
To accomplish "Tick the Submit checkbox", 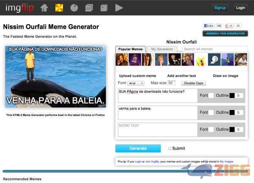I will 170,149.
